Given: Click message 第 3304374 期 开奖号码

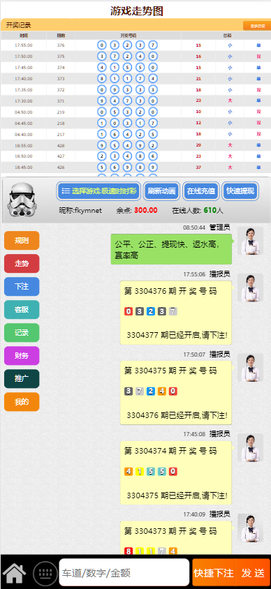Looking at the screenshot, I should click(x=170, y=451).
